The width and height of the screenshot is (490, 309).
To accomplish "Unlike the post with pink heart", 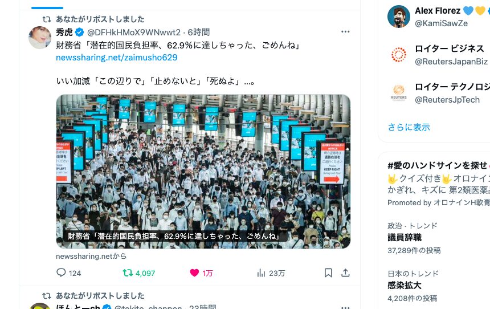I will pyautogui.click(x=194, y=273).
